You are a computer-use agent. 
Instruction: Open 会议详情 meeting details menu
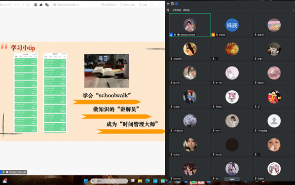pos(6,5)
